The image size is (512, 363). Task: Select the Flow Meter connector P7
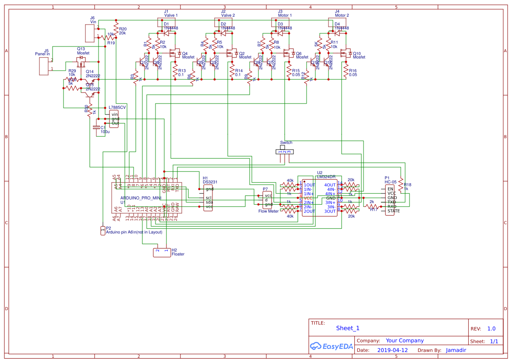(267, 199)
